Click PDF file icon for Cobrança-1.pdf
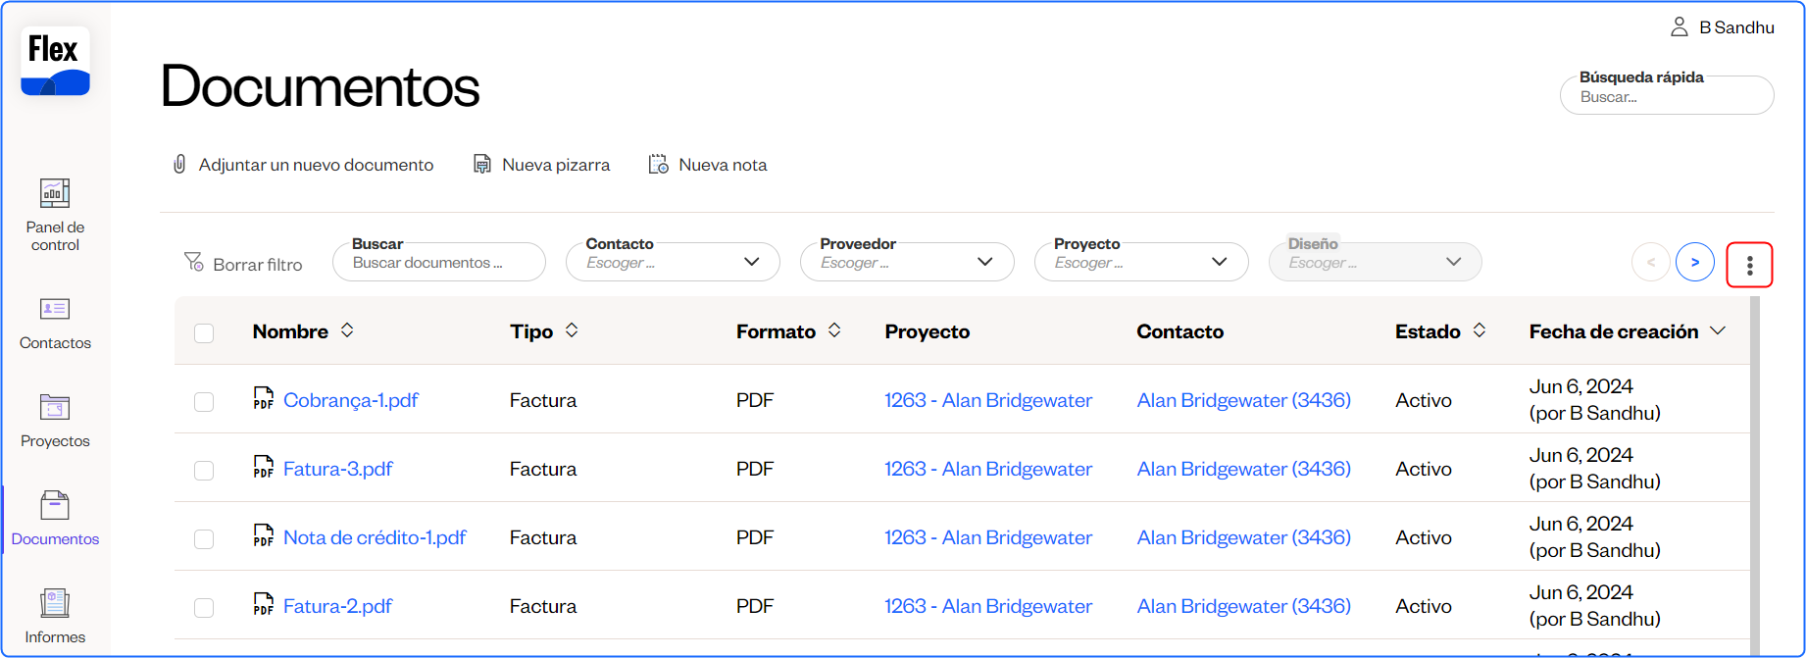Image resolution: width=1806 pixels, height=658 pixels. (x=263, y=397)
